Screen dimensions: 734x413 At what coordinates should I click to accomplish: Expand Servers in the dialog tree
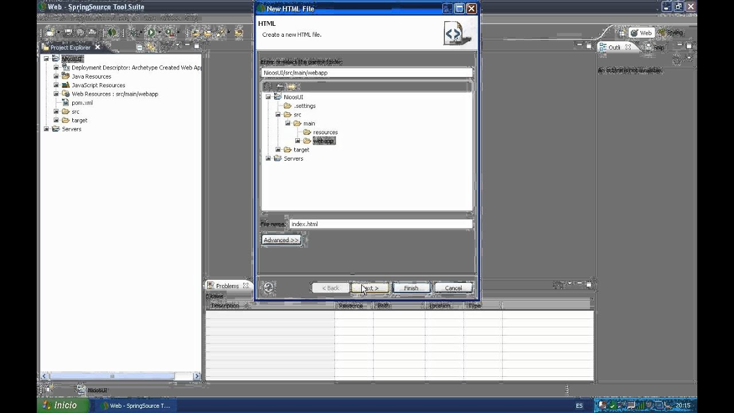point(268,158)
